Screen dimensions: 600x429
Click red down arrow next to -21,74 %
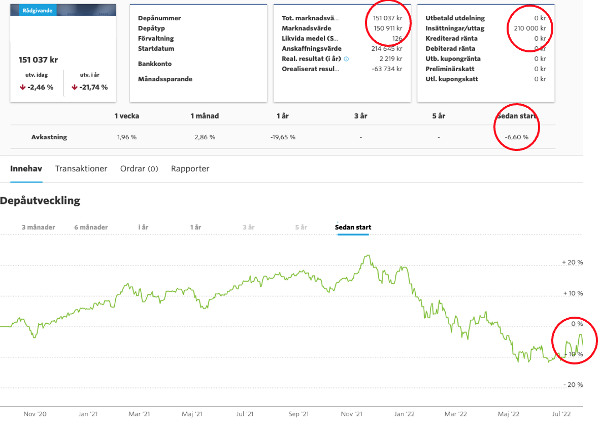pos(75,87)
